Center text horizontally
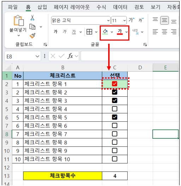Viewport: 181px width, 186px height. [164, 32]
